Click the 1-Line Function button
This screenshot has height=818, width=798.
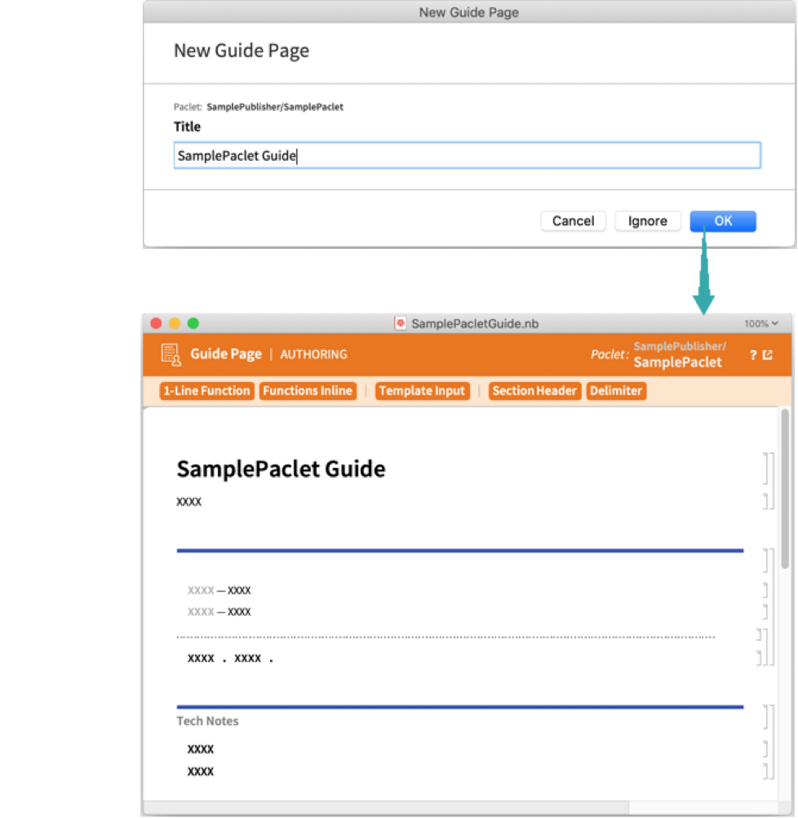click(206, 391)
